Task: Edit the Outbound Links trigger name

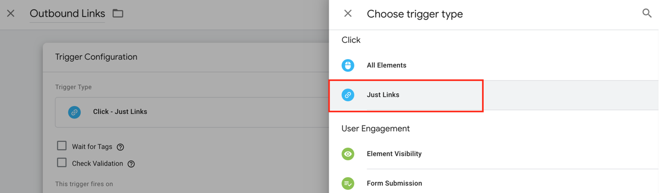Action: 68,14
